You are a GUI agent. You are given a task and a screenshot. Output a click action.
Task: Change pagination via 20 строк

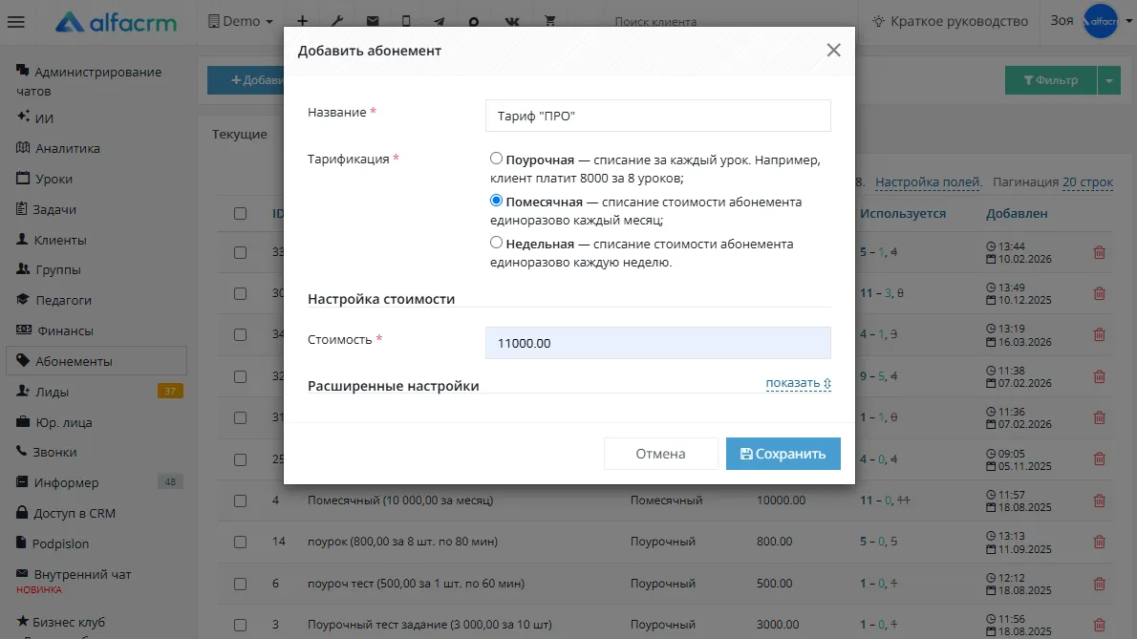1087,181
